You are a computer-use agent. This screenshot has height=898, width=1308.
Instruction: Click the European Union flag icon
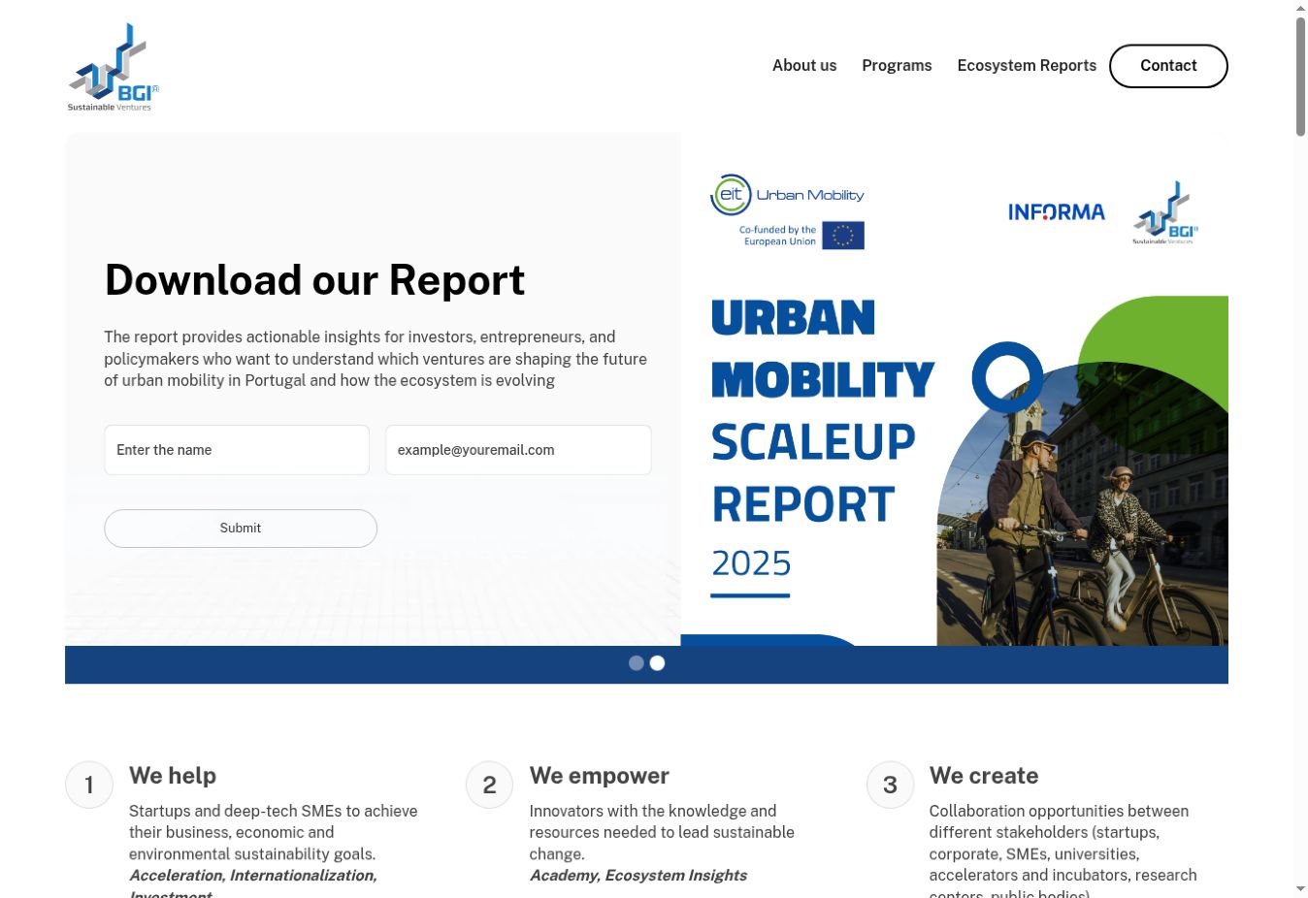[x=843, y=236]
